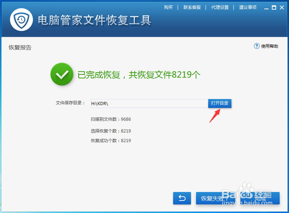This screenshot has height=213, width=289.
Task: Click the shield logo icon
Action: [21, 20]
